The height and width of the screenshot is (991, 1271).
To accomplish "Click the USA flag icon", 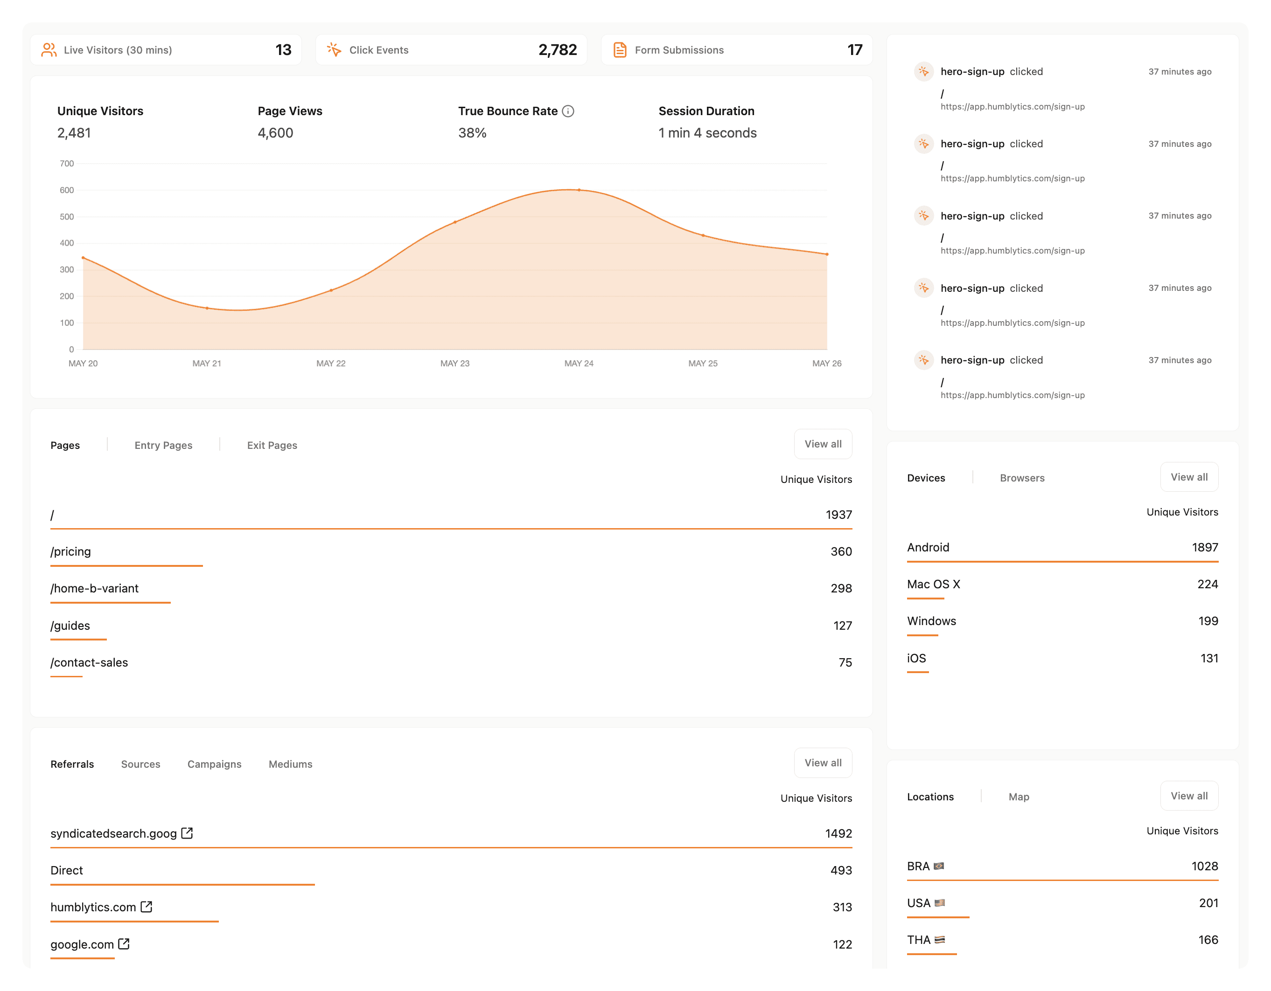I will click(940, 902).
